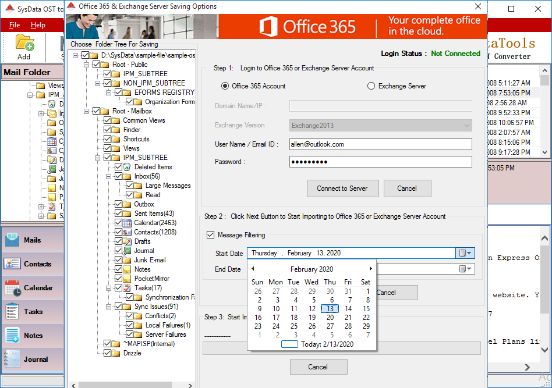
Task: Click Today: 2/13/2020 in calendar popup
Action: 327,344
